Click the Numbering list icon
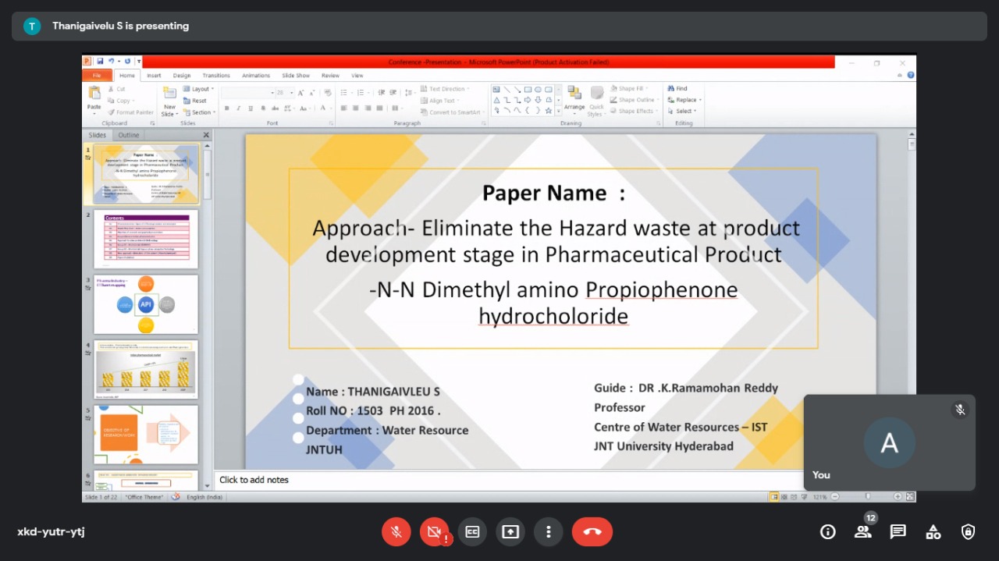The image size is (999, 561). [x=362, y=92]
